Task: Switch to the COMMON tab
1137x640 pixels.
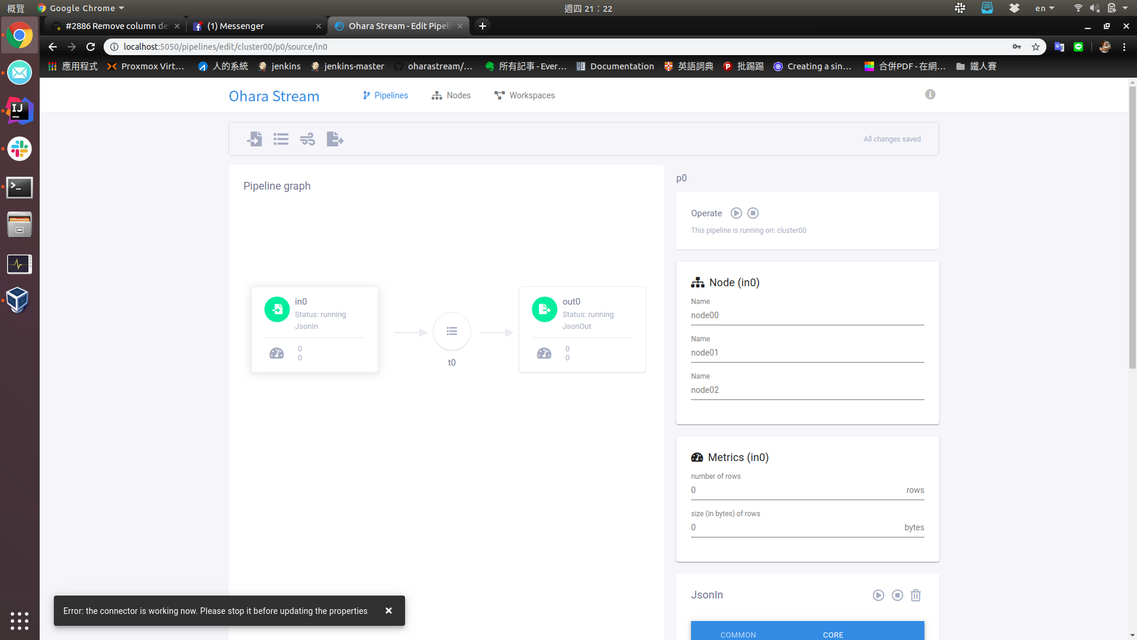Action: tap(738, 633)
